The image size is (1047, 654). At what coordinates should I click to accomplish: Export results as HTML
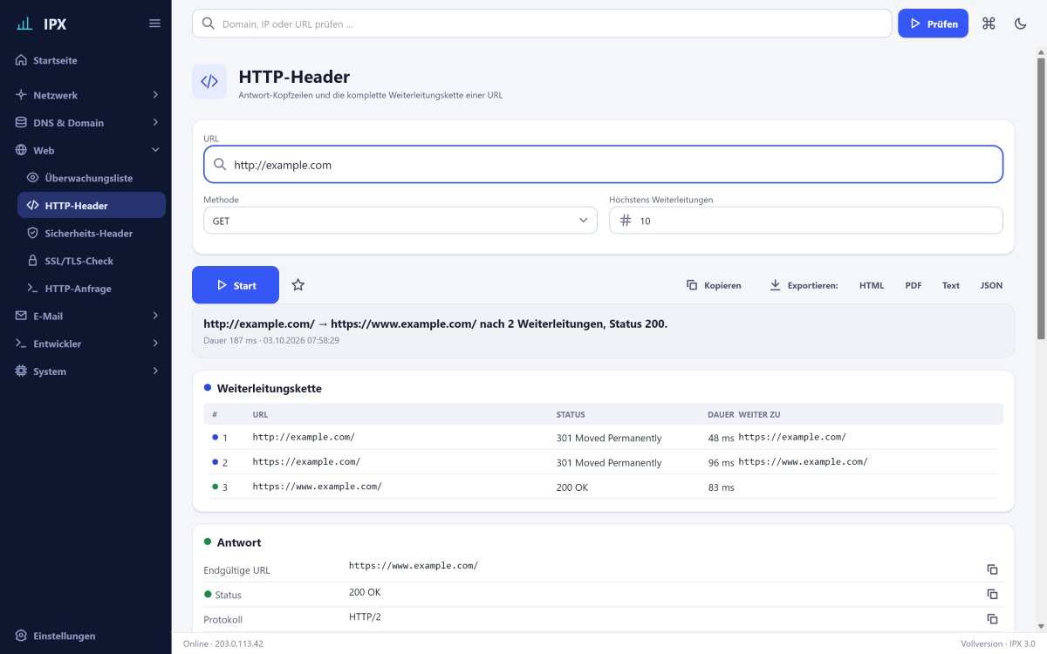pos(872,285)
